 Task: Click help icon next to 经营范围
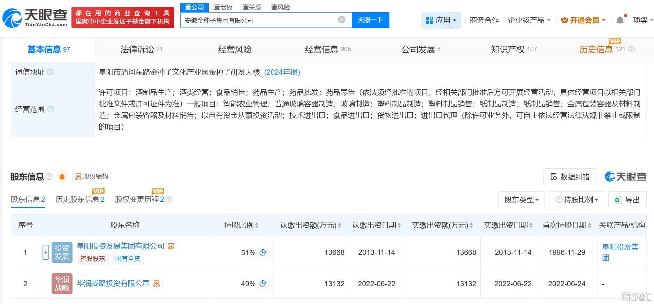[51, 109]
